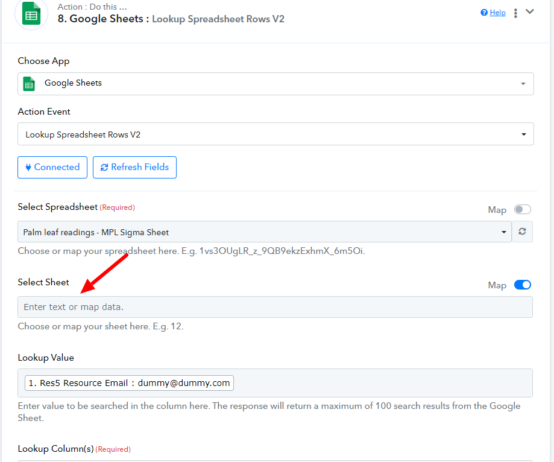
Task: Click the Google Sheets icon in Choose App
Action: click(x=29, y=84)
